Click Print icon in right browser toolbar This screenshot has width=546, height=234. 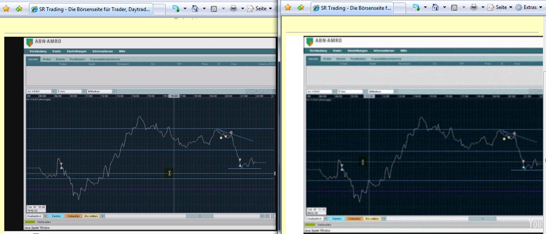[x=473, y=7]
